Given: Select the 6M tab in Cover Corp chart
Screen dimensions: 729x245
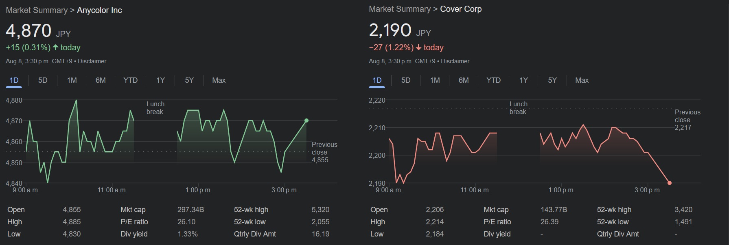Looking at the screenshot, I should [x=464, y=80].
